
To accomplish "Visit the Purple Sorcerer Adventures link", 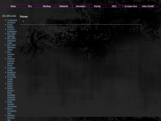I will click(x=12, y=104).
